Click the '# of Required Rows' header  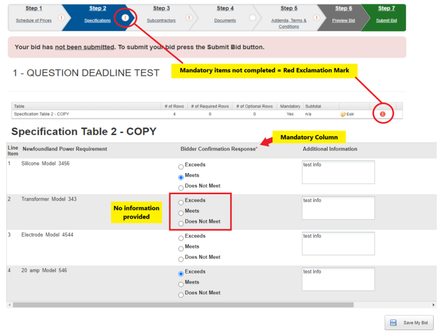point(210,107)
